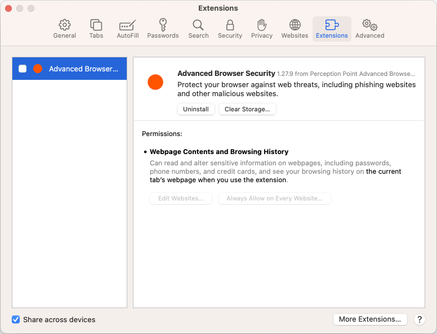Open the Websites globe pane
Screen dimensions: 437x334
click(295, 29)
